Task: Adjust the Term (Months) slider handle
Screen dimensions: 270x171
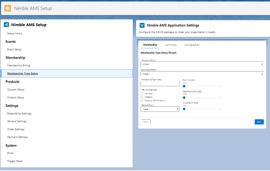Action: click(x=184, y=86)
